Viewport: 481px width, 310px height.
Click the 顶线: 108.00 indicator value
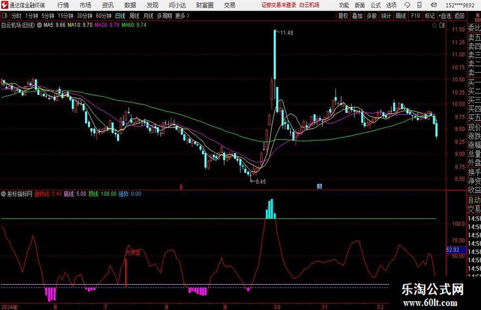point(102,194)
